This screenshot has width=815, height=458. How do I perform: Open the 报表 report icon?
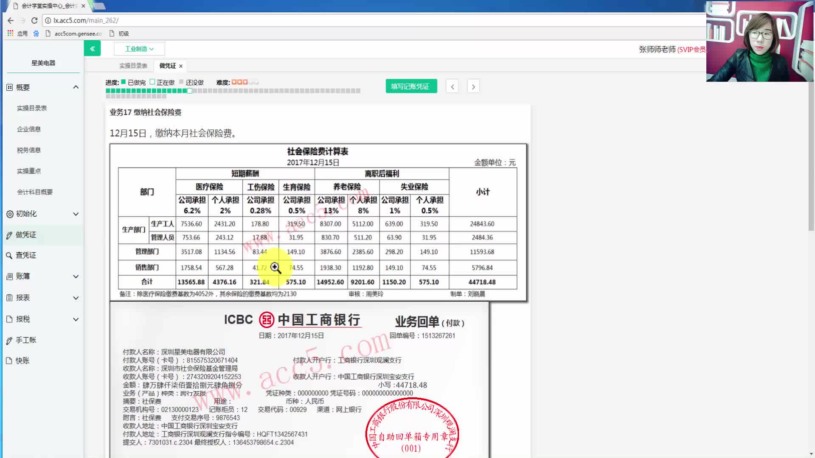9,298
